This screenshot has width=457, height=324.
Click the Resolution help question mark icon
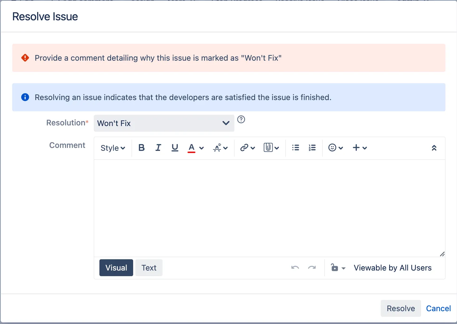click(x=241, y=119)
